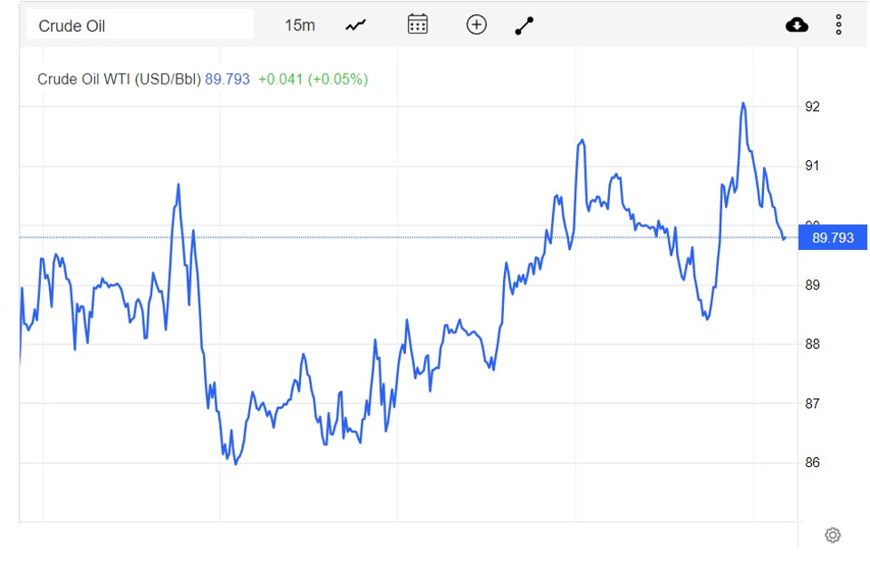This screenshot has width=870, height=565.
Task: Click the green +0.041 (+0.05%) change text
Action: tap(313, 79)
